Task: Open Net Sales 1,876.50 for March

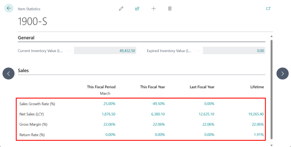Action: click(108, 114)
